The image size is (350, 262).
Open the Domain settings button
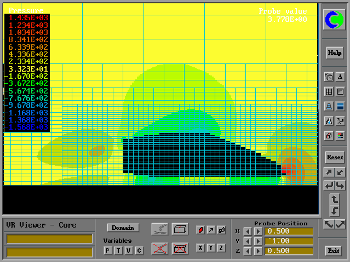[123, 228]
